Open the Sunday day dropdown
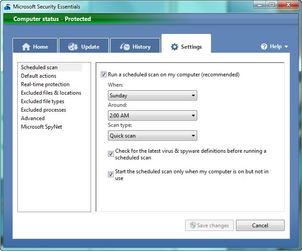The image size is (302, 251). (x=153, y=96)
